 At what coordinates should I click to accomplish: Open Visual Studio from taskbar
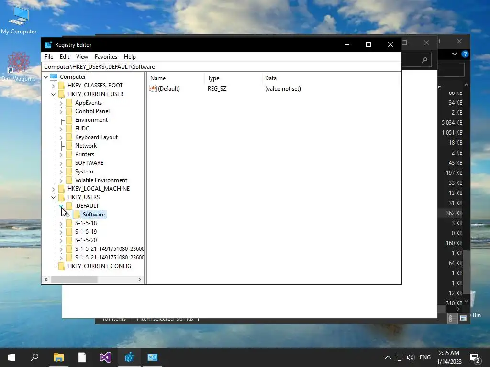tap(106, 357)
